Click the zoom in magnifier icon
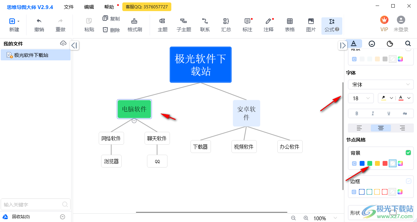This screenshot has width=417, height=222. 306,218
